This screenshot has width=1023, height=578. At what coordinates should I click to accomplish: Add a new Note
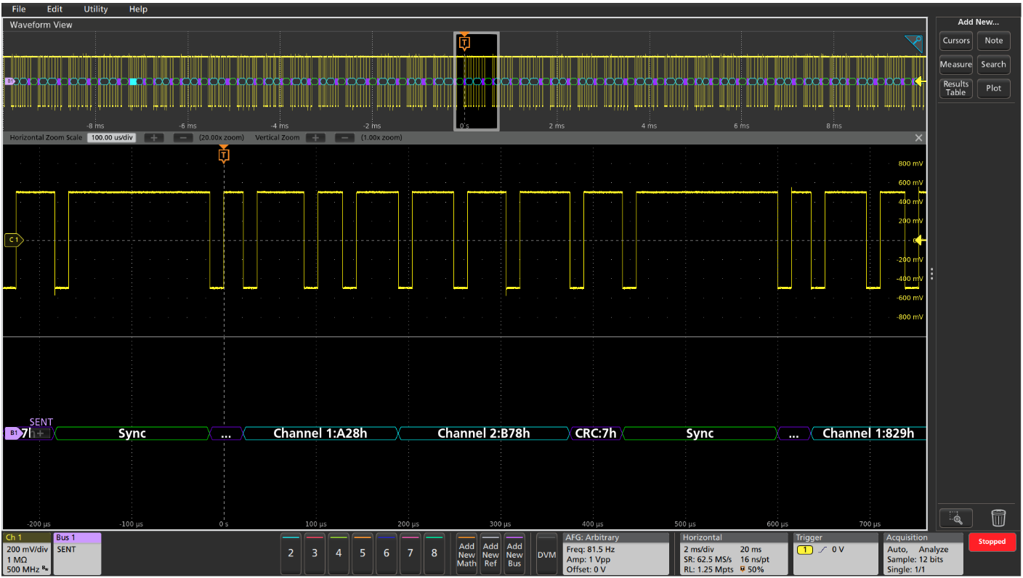point(994,41)
